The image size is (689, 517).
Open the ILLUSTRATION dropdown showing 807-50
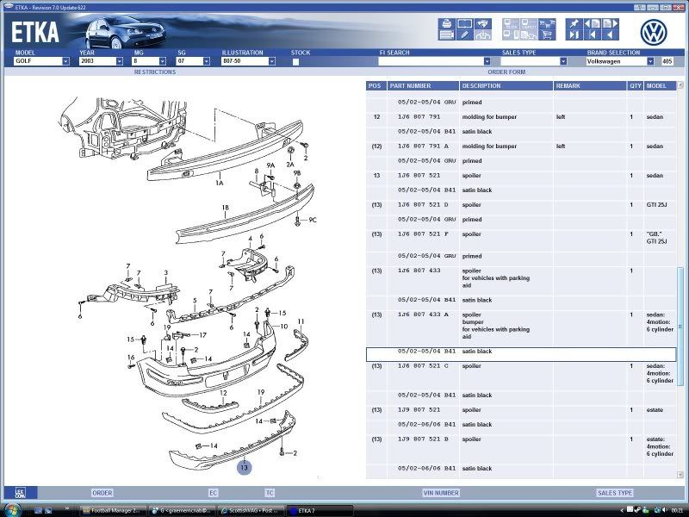coord(271,61)
